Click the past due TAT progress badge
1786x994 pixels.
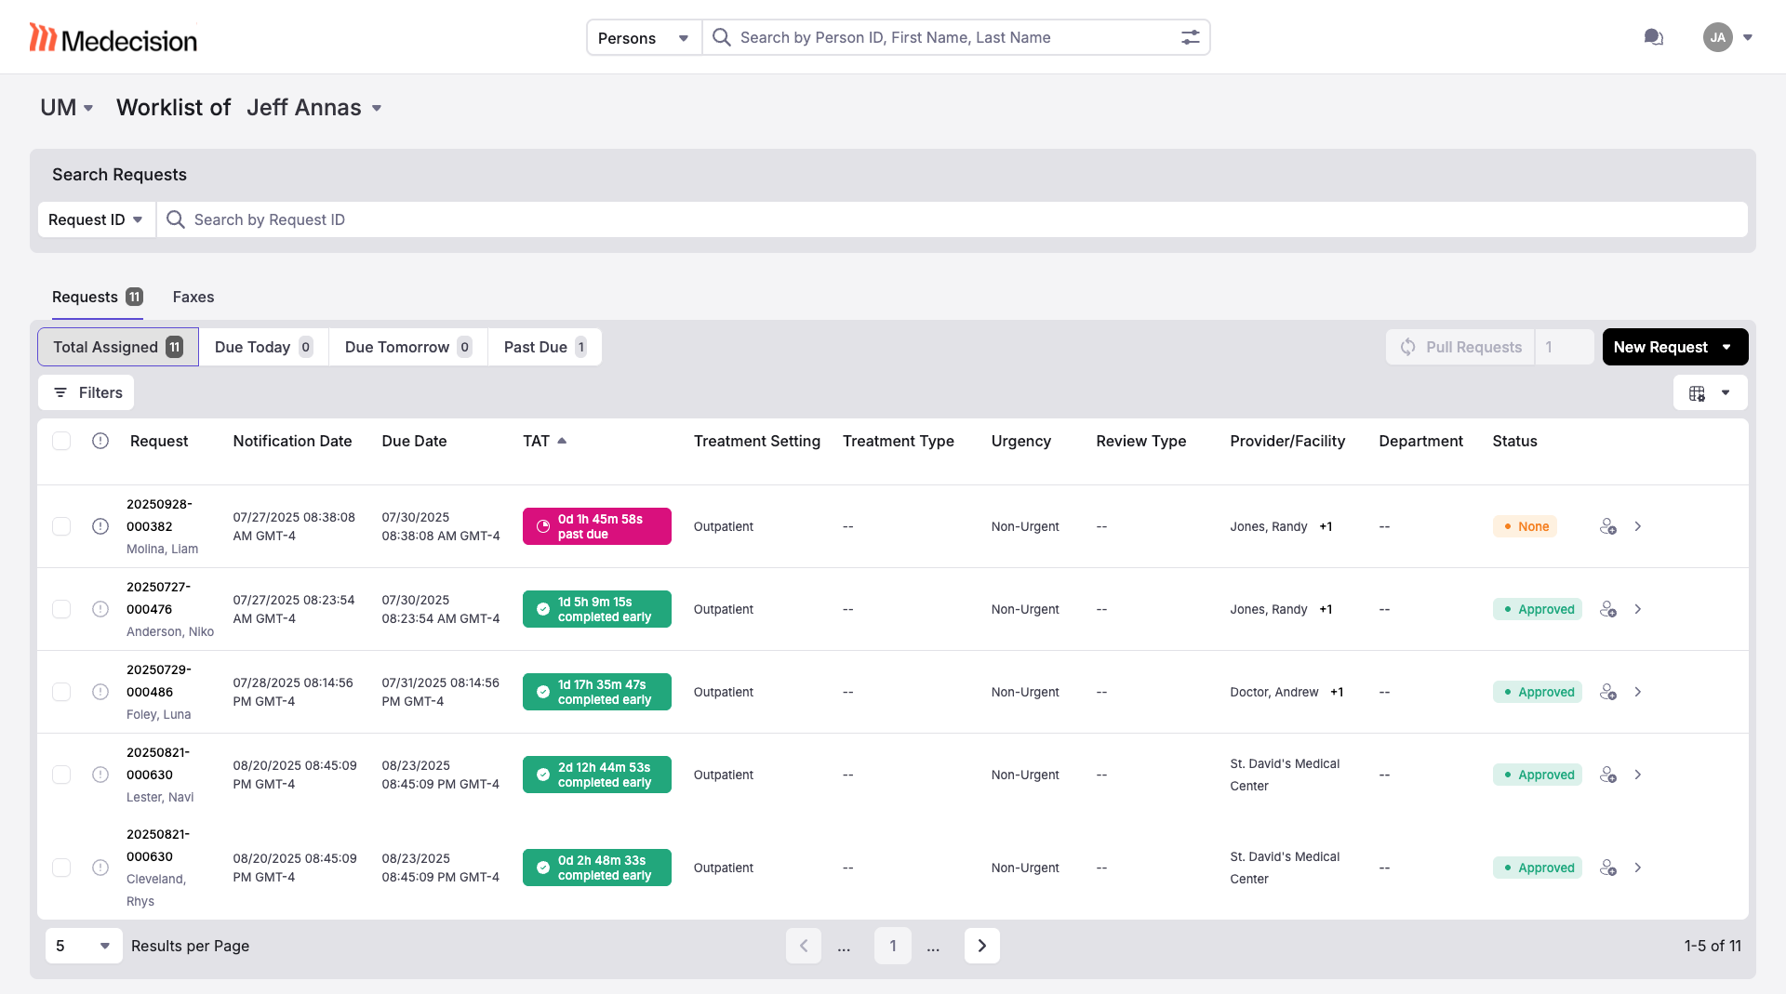596,526
